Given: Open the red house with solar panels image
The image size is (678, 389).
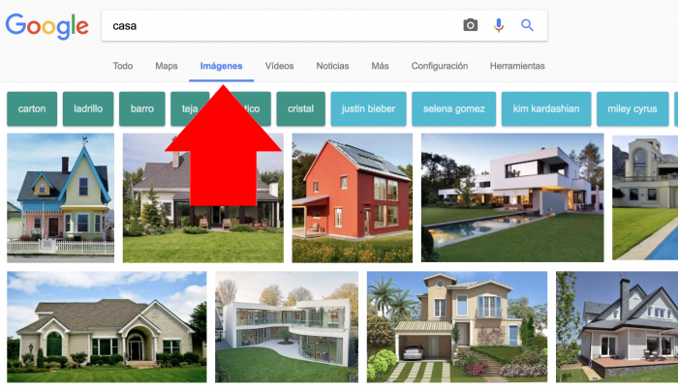Looking at the screenshot, I should point(352,198).
